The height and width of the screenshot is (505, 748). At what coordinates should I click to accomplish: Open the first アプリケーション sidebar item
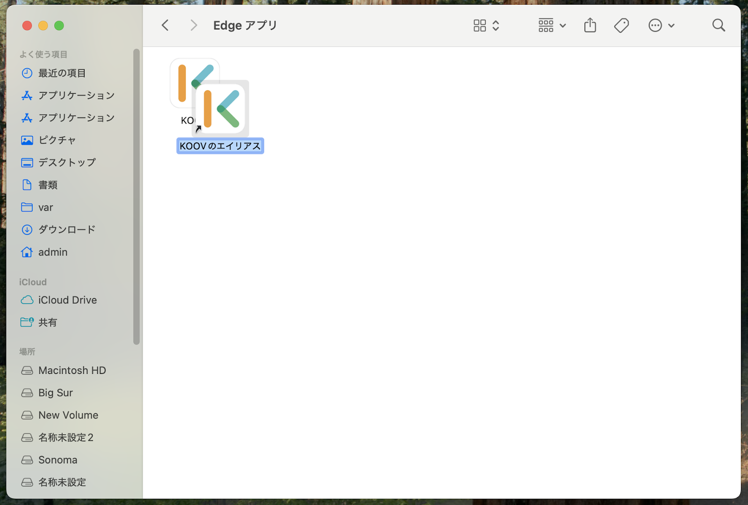coord(68,95)
